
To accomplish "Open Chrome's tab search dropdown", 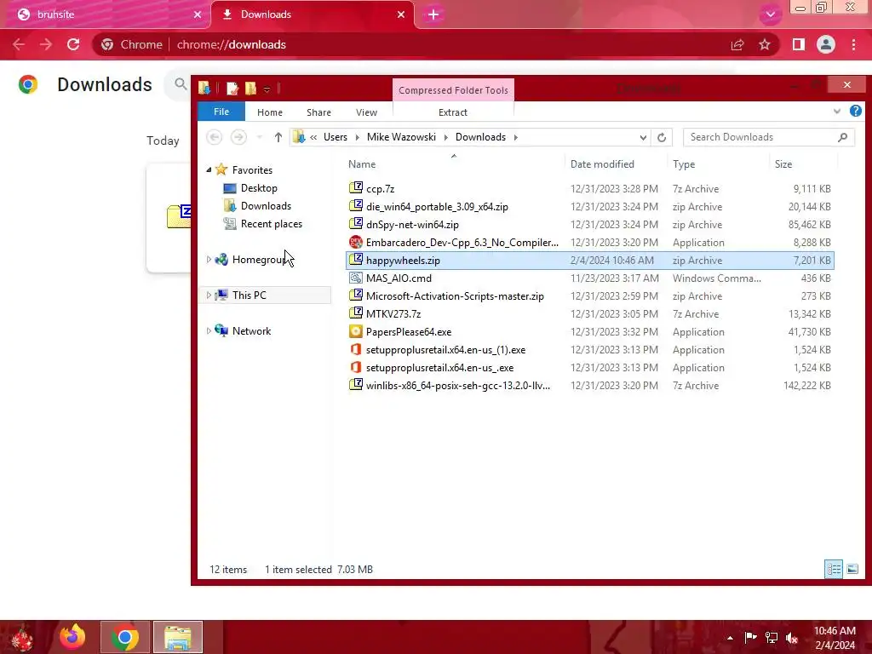I will (770, 14).
